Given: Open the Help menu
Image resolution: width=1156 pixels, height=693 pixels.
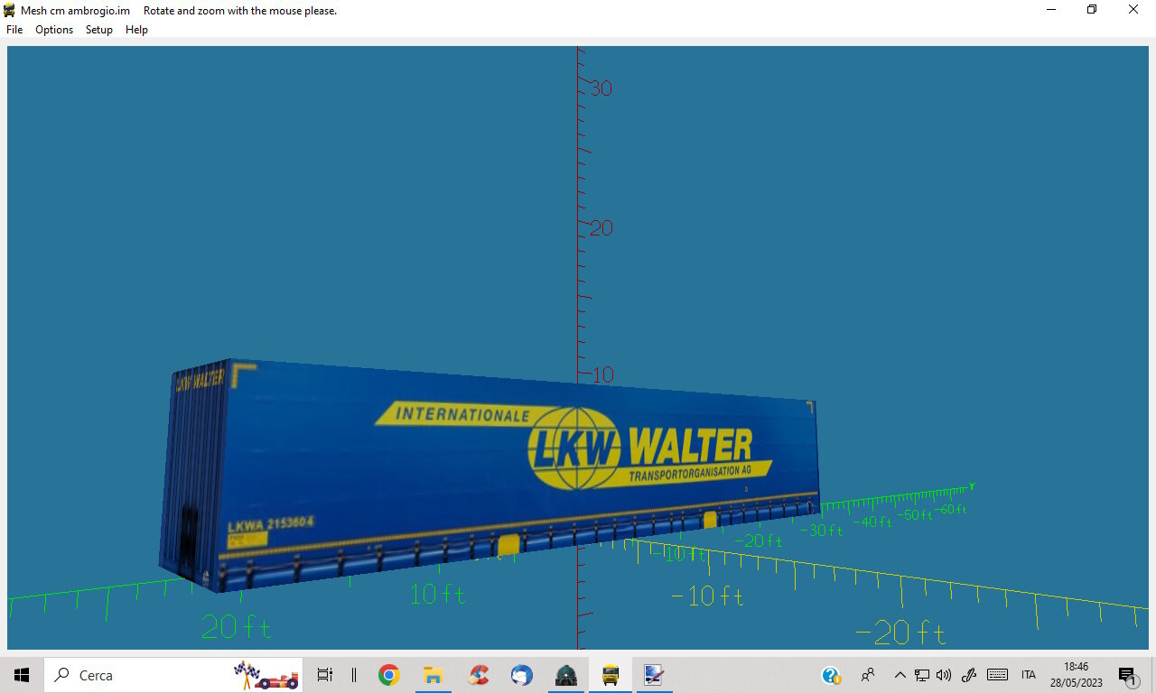Looking at the screenshot, I should click(136, 30).
